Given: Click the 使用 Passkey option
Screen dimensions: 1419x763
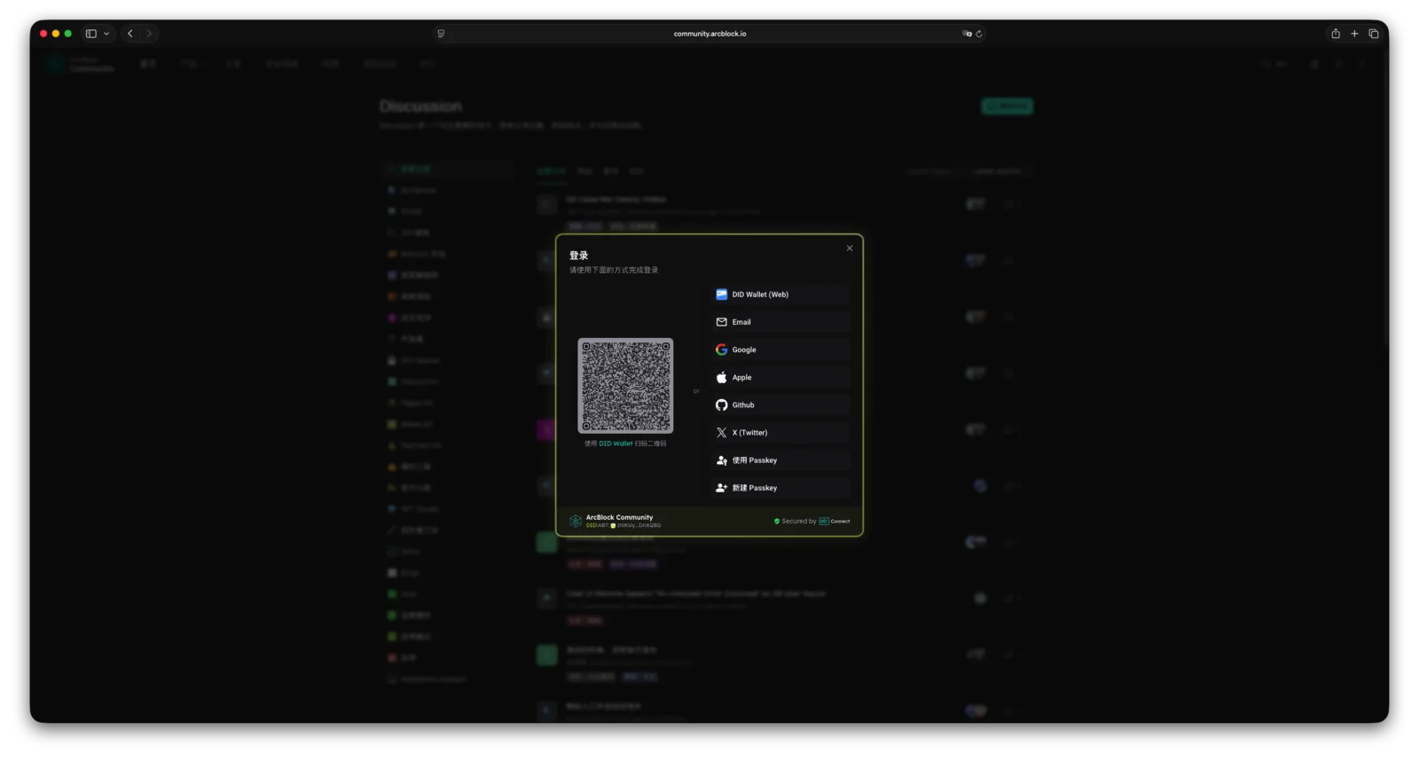Looking at the screenshot, I should point(780,460).
